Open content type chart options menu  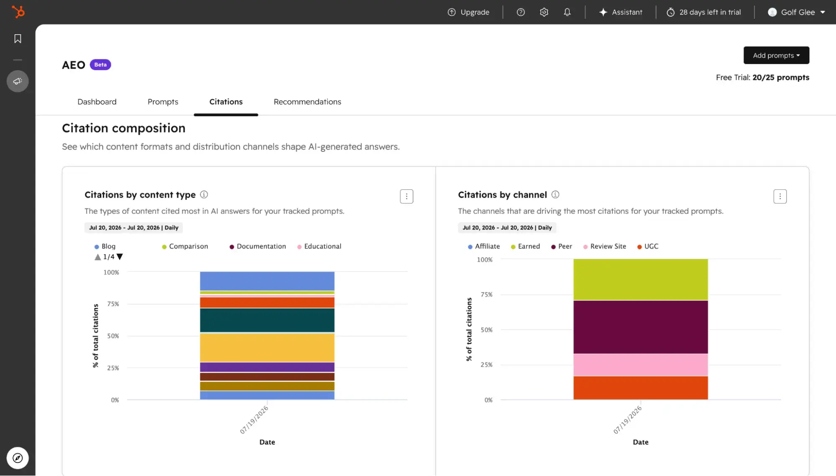tap(406, 196)
